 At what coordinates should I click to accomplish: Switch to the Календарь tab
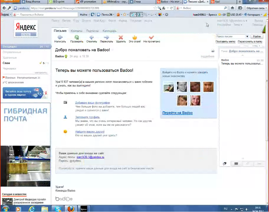109,31
